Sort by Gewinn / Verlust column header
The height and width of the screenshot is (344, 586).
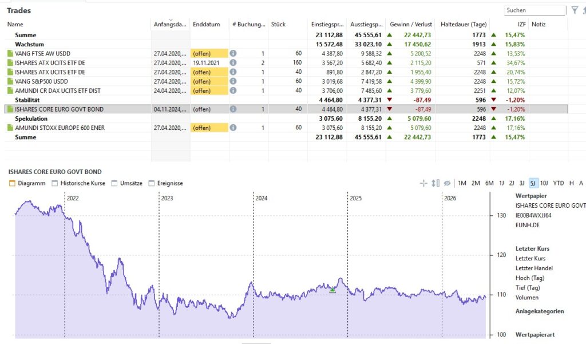411,24
